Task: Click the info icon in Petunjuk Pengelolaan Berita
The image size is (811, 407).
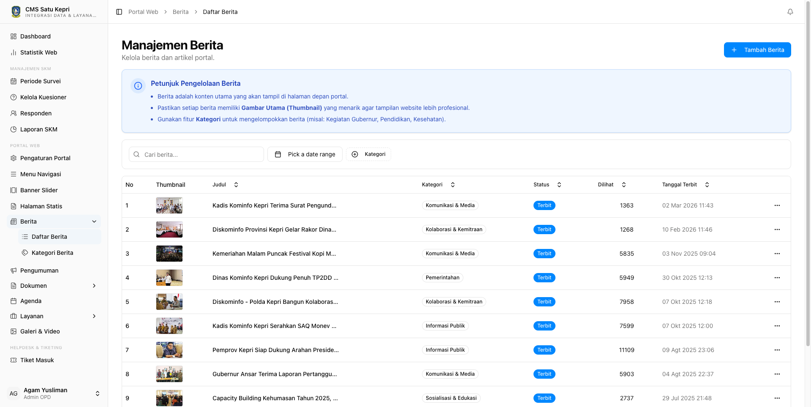Action: (x=138, y=86)
